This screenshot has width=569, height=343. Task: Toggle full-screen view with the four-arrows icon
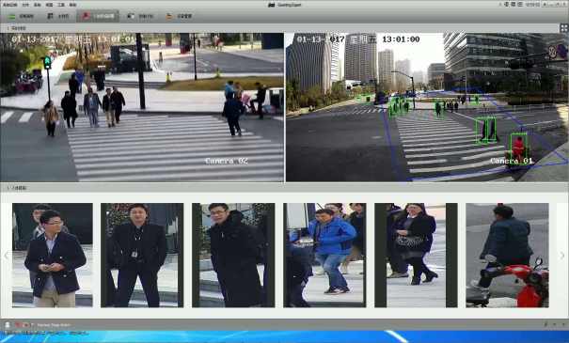[564, 28]
